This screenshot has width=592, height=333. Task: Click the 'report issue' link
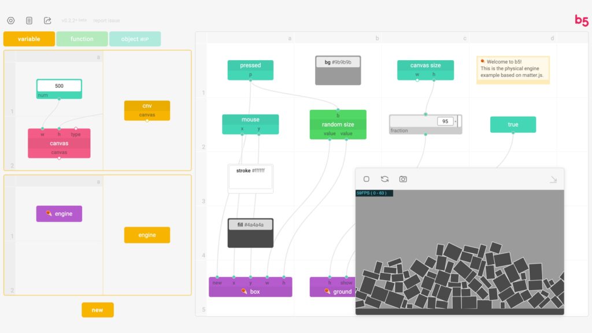click(x=106, y=20)
